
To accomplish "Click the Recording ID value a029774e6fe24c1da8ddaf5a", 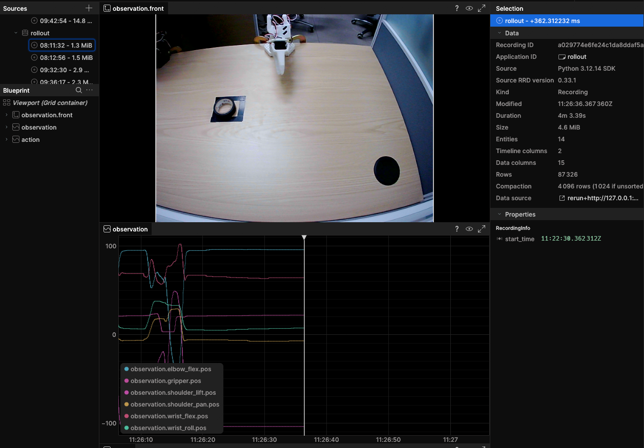I will [x=600, y=45].
